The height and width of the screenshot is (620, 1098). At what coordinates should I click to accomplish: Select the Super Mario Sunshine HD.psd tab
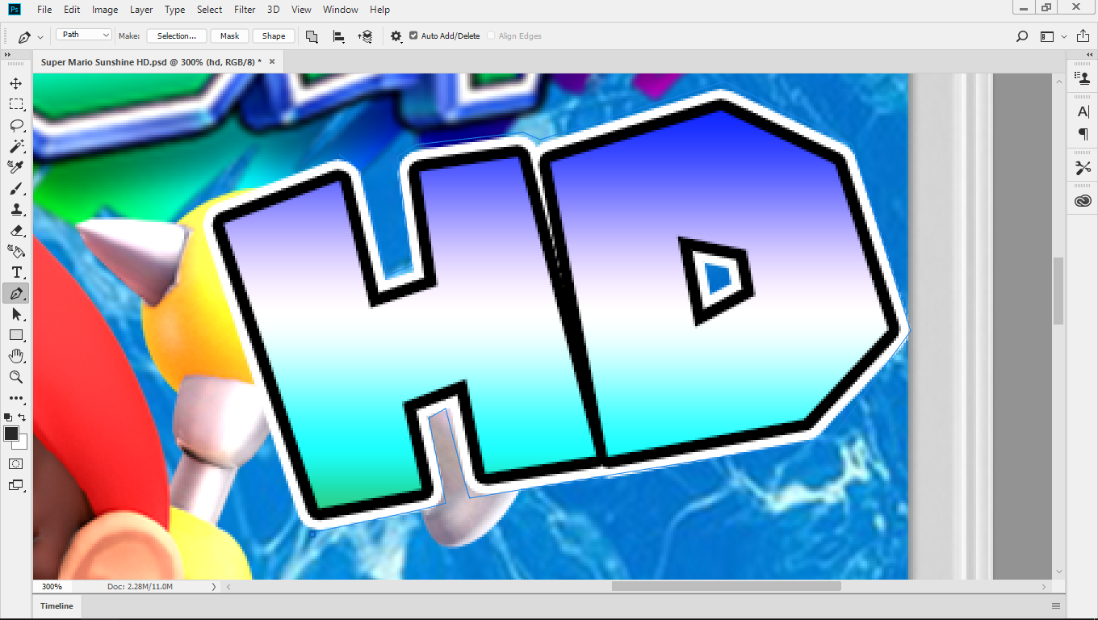point(152,61)
